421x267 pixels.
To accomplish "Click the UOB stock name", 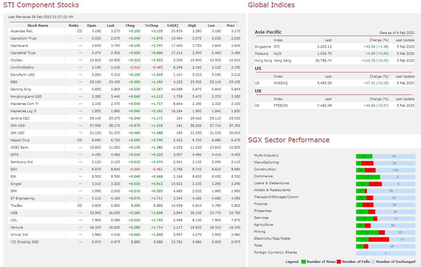I will point(14,213).
